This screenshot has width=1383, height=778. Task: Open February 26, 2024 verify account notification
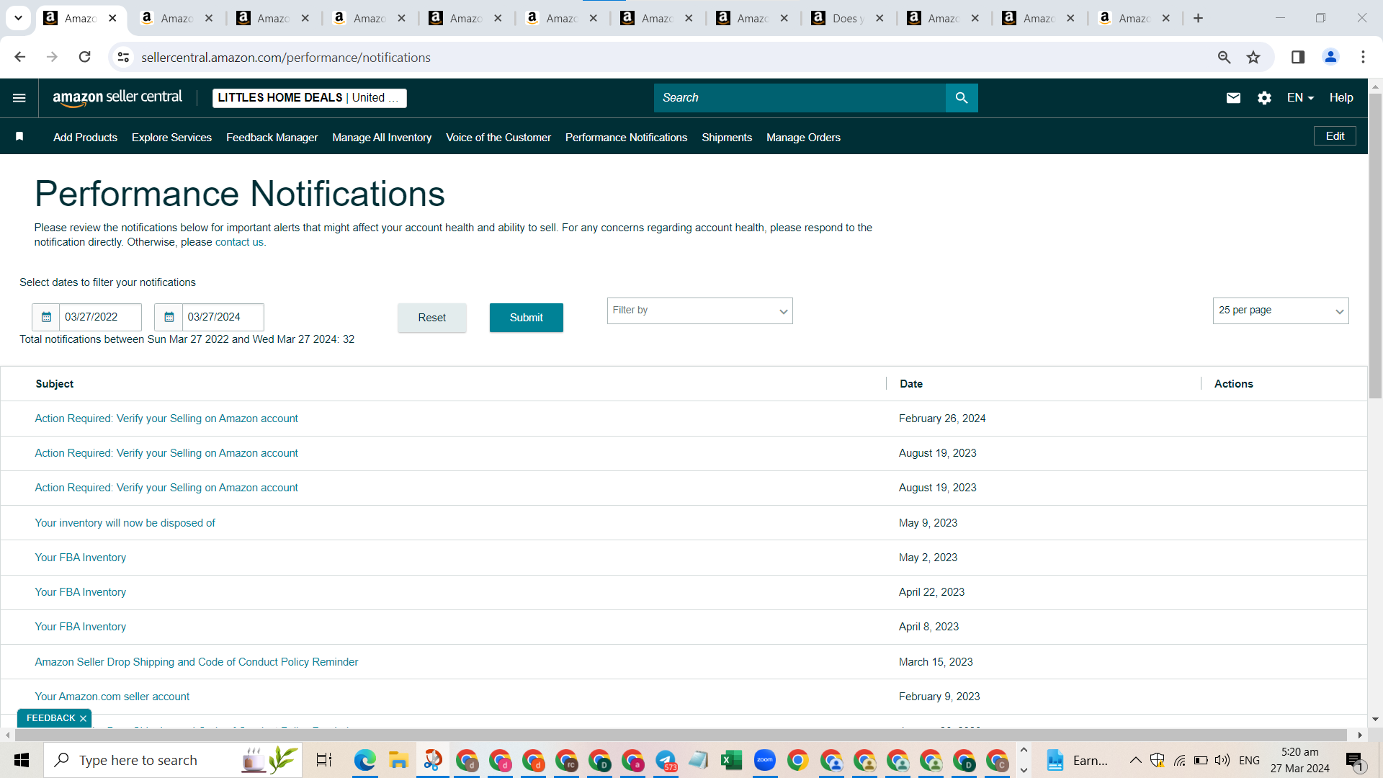point(166,419)
